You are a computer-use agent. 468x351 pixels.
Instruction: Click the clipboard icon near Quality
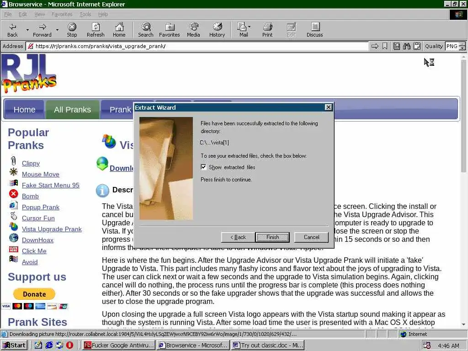point(417,46)
